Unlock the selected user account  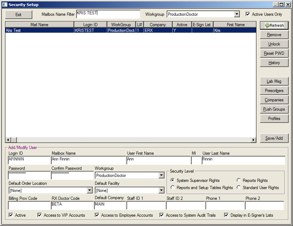(274, 44)
